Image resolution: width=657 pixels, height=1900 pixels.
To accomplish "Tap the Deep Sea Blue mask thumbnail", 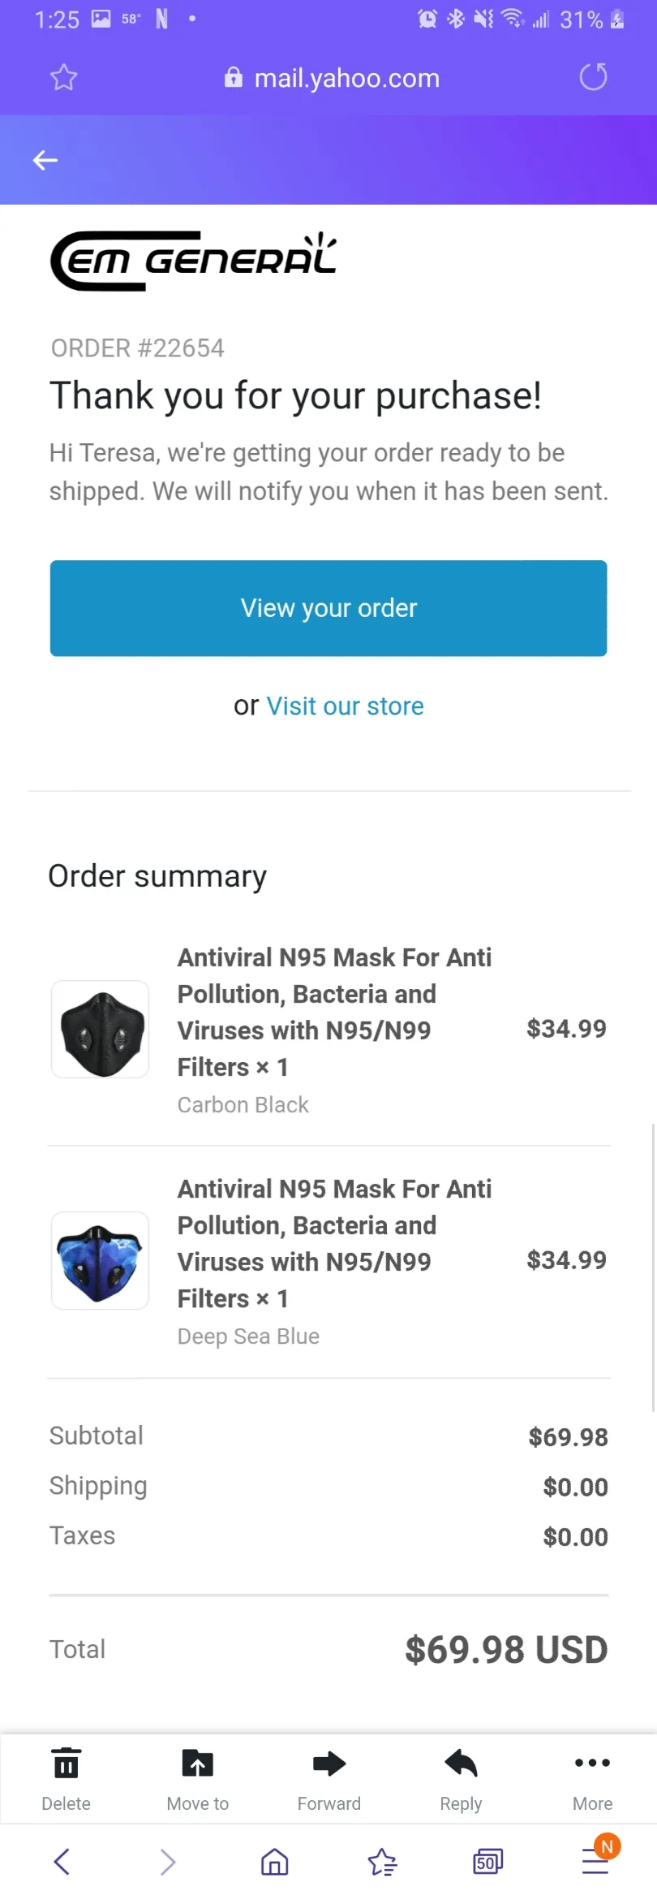I will [100, 1260].
